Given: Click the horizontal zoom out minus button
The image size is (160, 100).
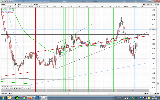Looking at the screenshot, I should tap(148, 94).
